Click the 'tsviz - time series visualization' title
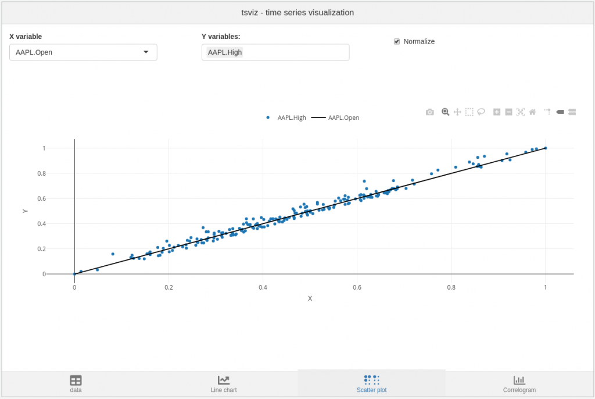The width and height of the screenshot is (595, 399). pos(297,13)
